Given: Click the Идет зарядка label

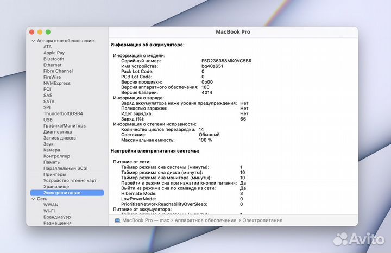Looking at the screenshot, I should pyautogui.click(x=137, y=113).
